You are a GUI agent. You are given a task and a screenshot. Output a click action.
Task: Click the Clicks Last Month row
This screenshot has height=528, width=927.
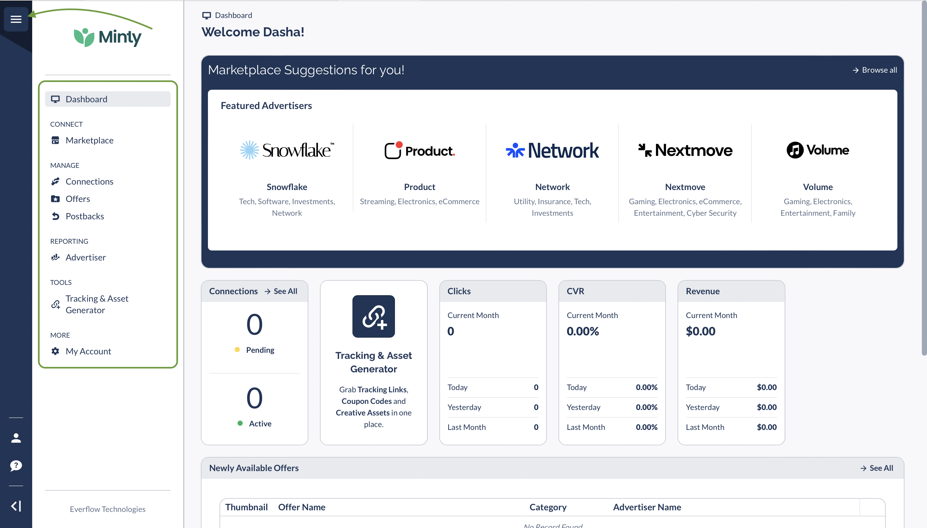pyautogui.click(x=492, y=427)
